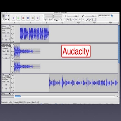Open the output meter dropdown arrow
This screenshot has height=121, width=121.
pos(47,20)
